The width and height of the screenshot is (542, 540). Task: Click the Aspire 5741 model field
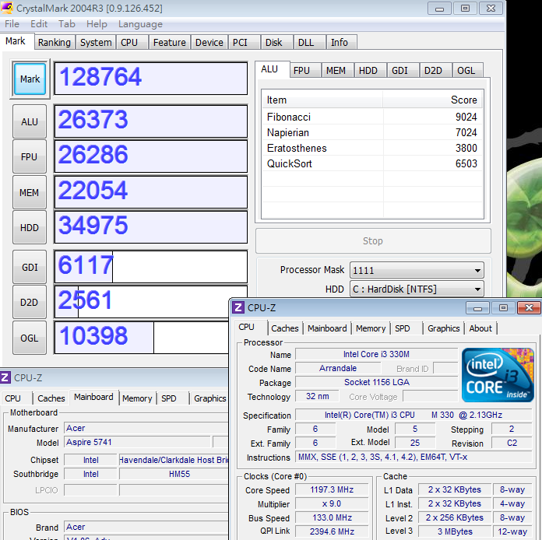coord(137,442)
